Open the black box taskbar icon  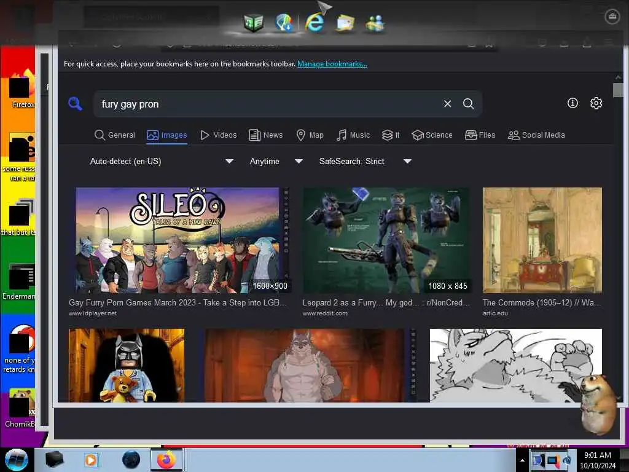point(54,460)
